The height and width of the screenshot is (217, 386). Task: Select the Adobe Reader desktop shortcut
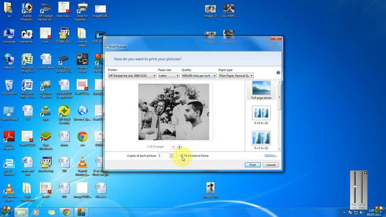tap(9, 140)
